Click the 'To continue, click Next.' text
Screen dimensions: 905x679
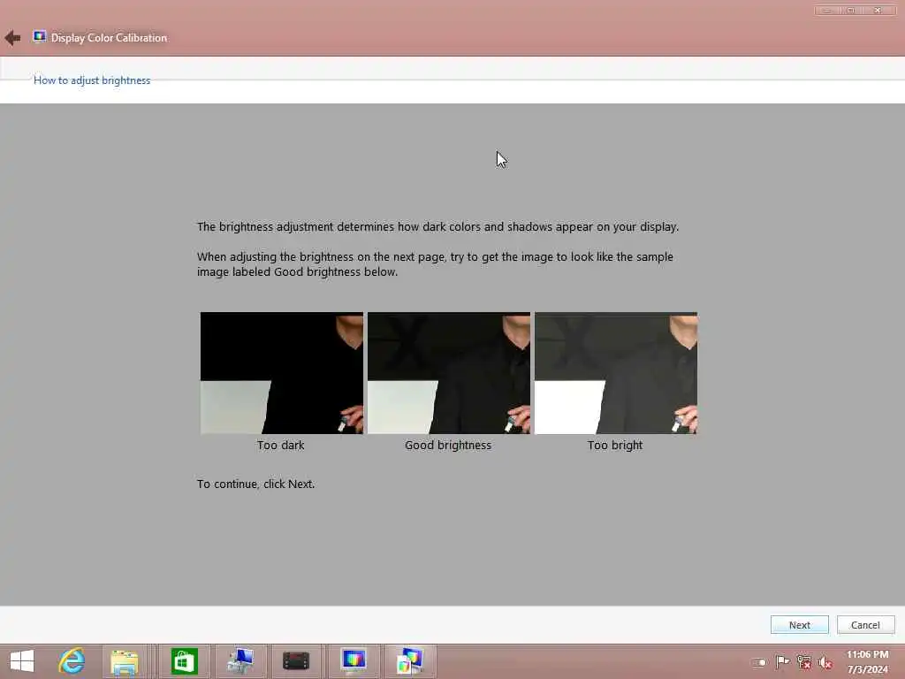(255, 484)
